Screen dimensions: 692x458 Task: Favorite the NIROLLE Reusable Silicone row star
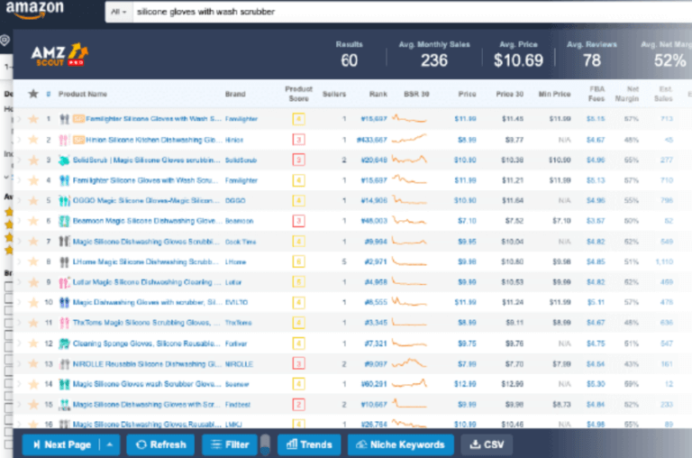click(x=33, y=363)
